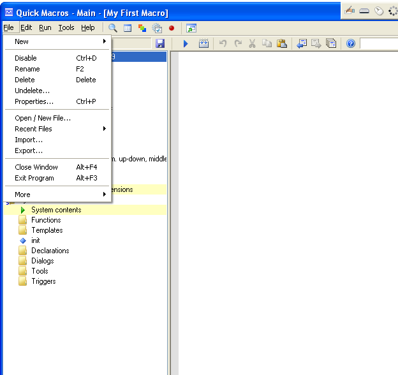Image resolution: width=398 pixels, height=375 pixels.
Task: Undo the last edit
Action: tap(223, 43)
